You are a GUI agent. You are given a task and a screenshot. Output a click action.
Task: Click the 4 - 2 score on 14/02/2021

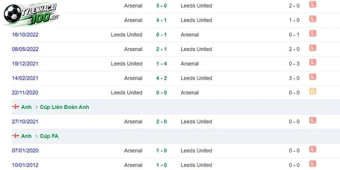[x=161, y=78]
